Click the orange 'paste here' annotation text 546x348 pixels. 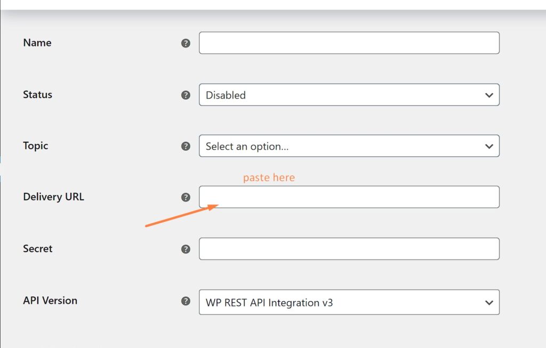click(269, 177)
